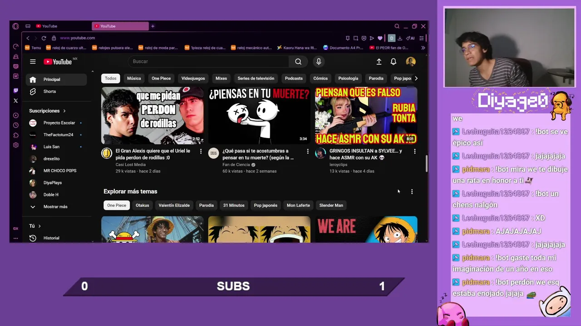Image resolution: width=581 pixels, height=326 pixels.
Task: Open browser downloads icon
Action: point(400,38)
